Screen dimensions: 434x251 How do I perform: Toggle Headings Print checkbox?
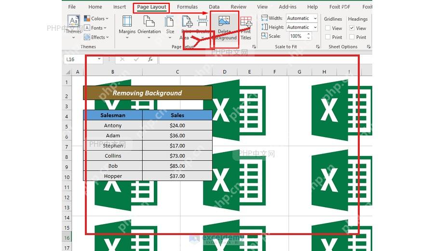click(352, 37)
